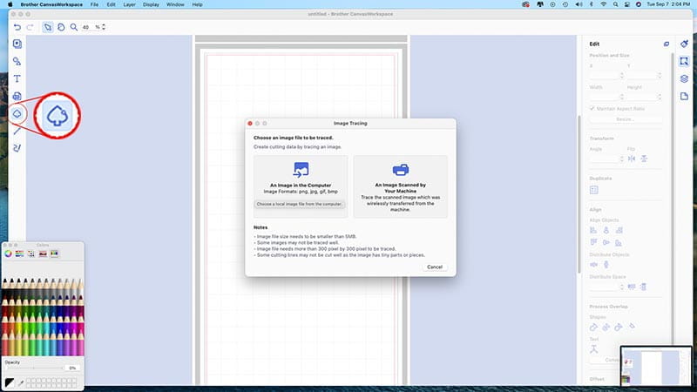
Task: Open the Window menu
Action: tap(175, 4)
